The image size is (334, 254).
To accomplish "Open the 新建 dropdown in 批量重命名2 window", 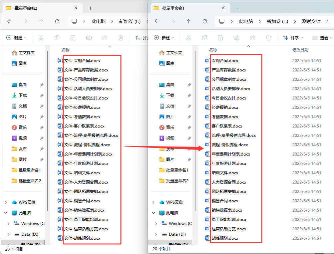I will (16, 38).
